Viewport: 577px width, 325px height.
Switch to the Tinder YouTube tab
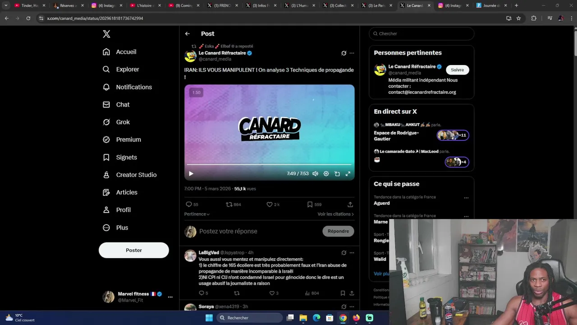29,6
